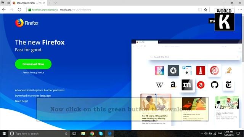Click the mozilla.org address bar
Image resolution: width=244 pixels, height=137 pixels.
(75, 10)
